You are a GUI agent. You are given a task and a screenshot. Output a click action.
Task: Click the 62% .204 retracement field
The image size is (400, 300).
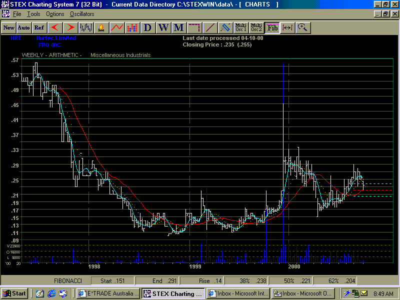[x=334, y=281]
